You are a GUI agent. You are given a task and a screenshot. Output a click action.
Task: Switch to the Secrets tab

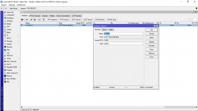click(45, 16)
